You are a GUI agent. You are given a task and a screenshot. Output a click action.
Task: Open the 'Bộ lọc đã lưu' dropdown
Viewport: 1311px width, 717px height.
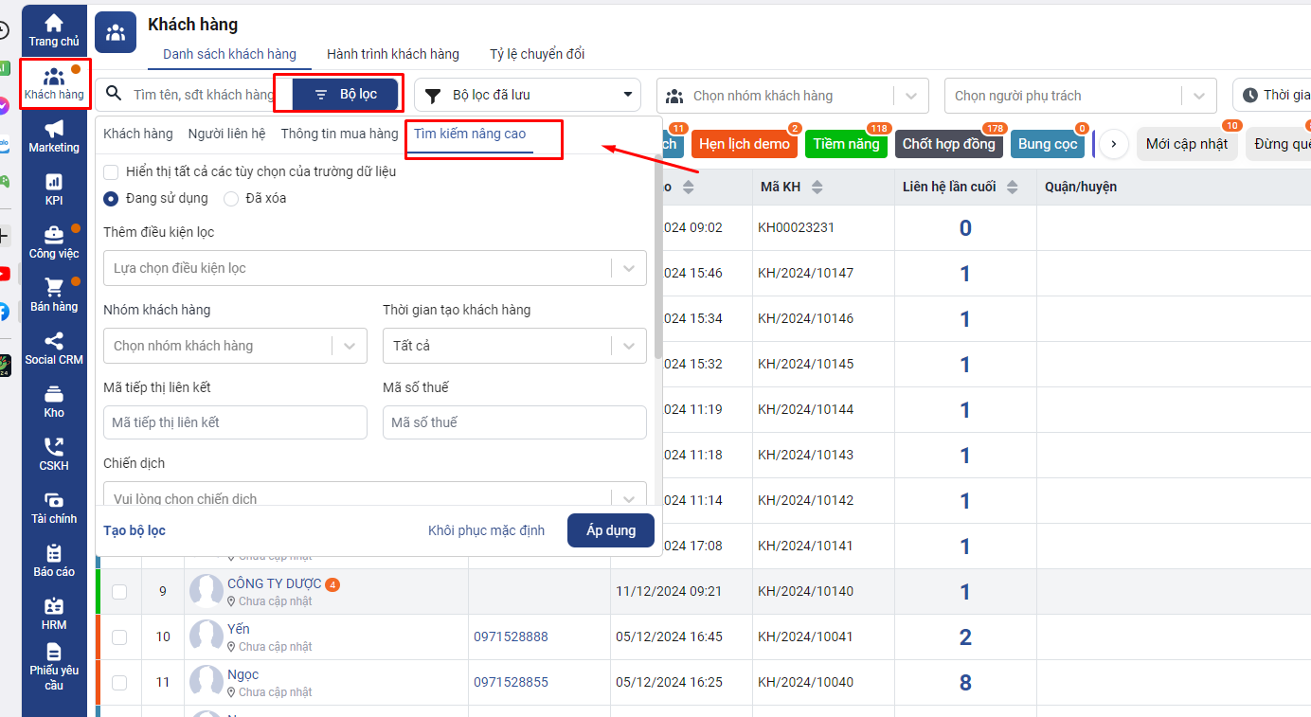click(x=528, y=95)
